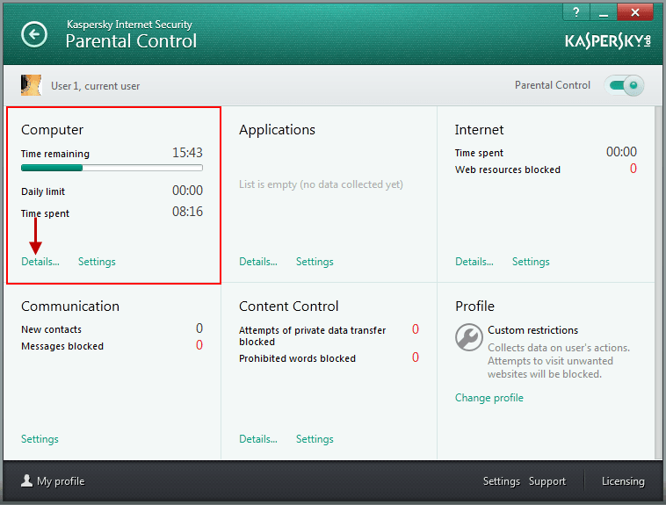Click the List is empty message
The height and width of the screenshot is (505, 666).
pyautogui.click(x=321, y=184)
